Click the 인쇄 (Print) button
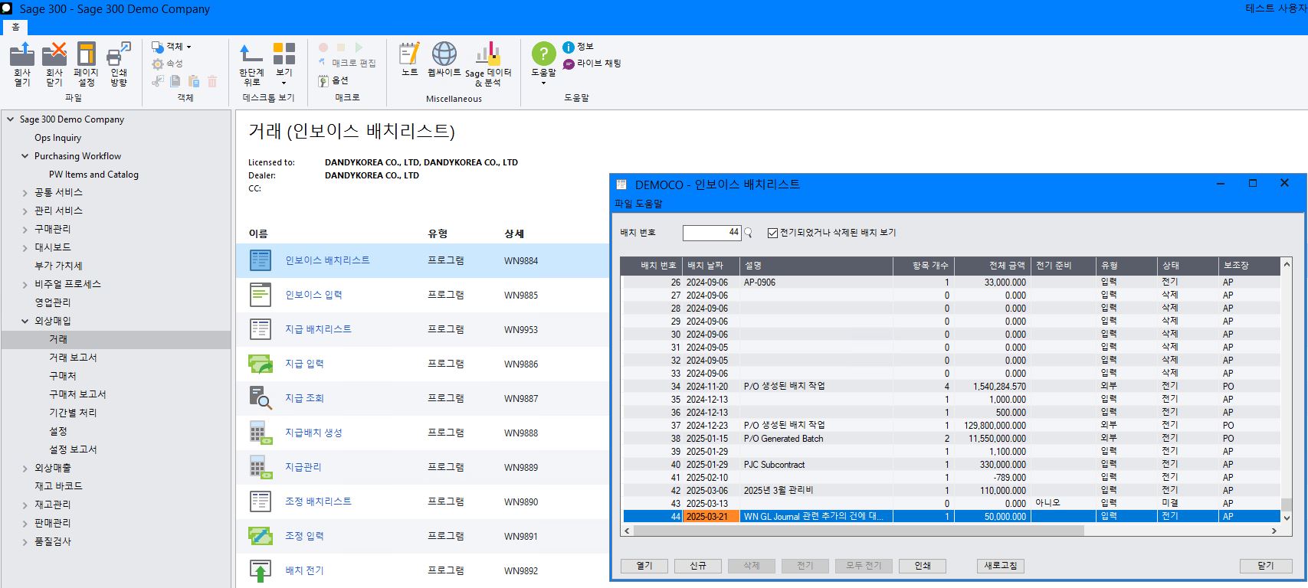 [x=923, y=566]
